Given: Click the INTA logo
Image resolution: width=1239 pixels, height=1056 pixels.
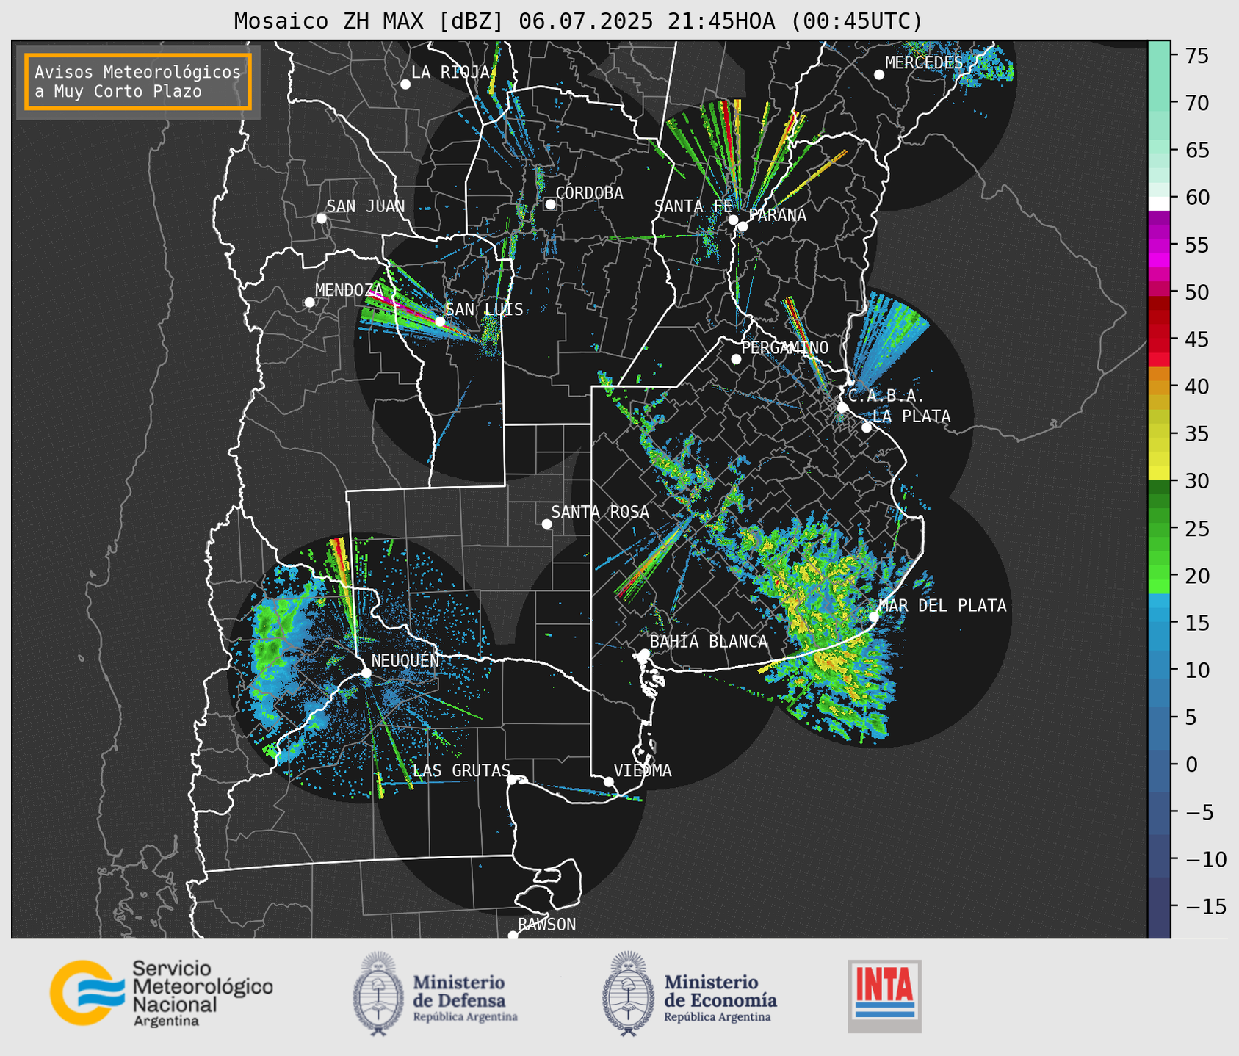Looking at the screenshot, I should (884, 996).
